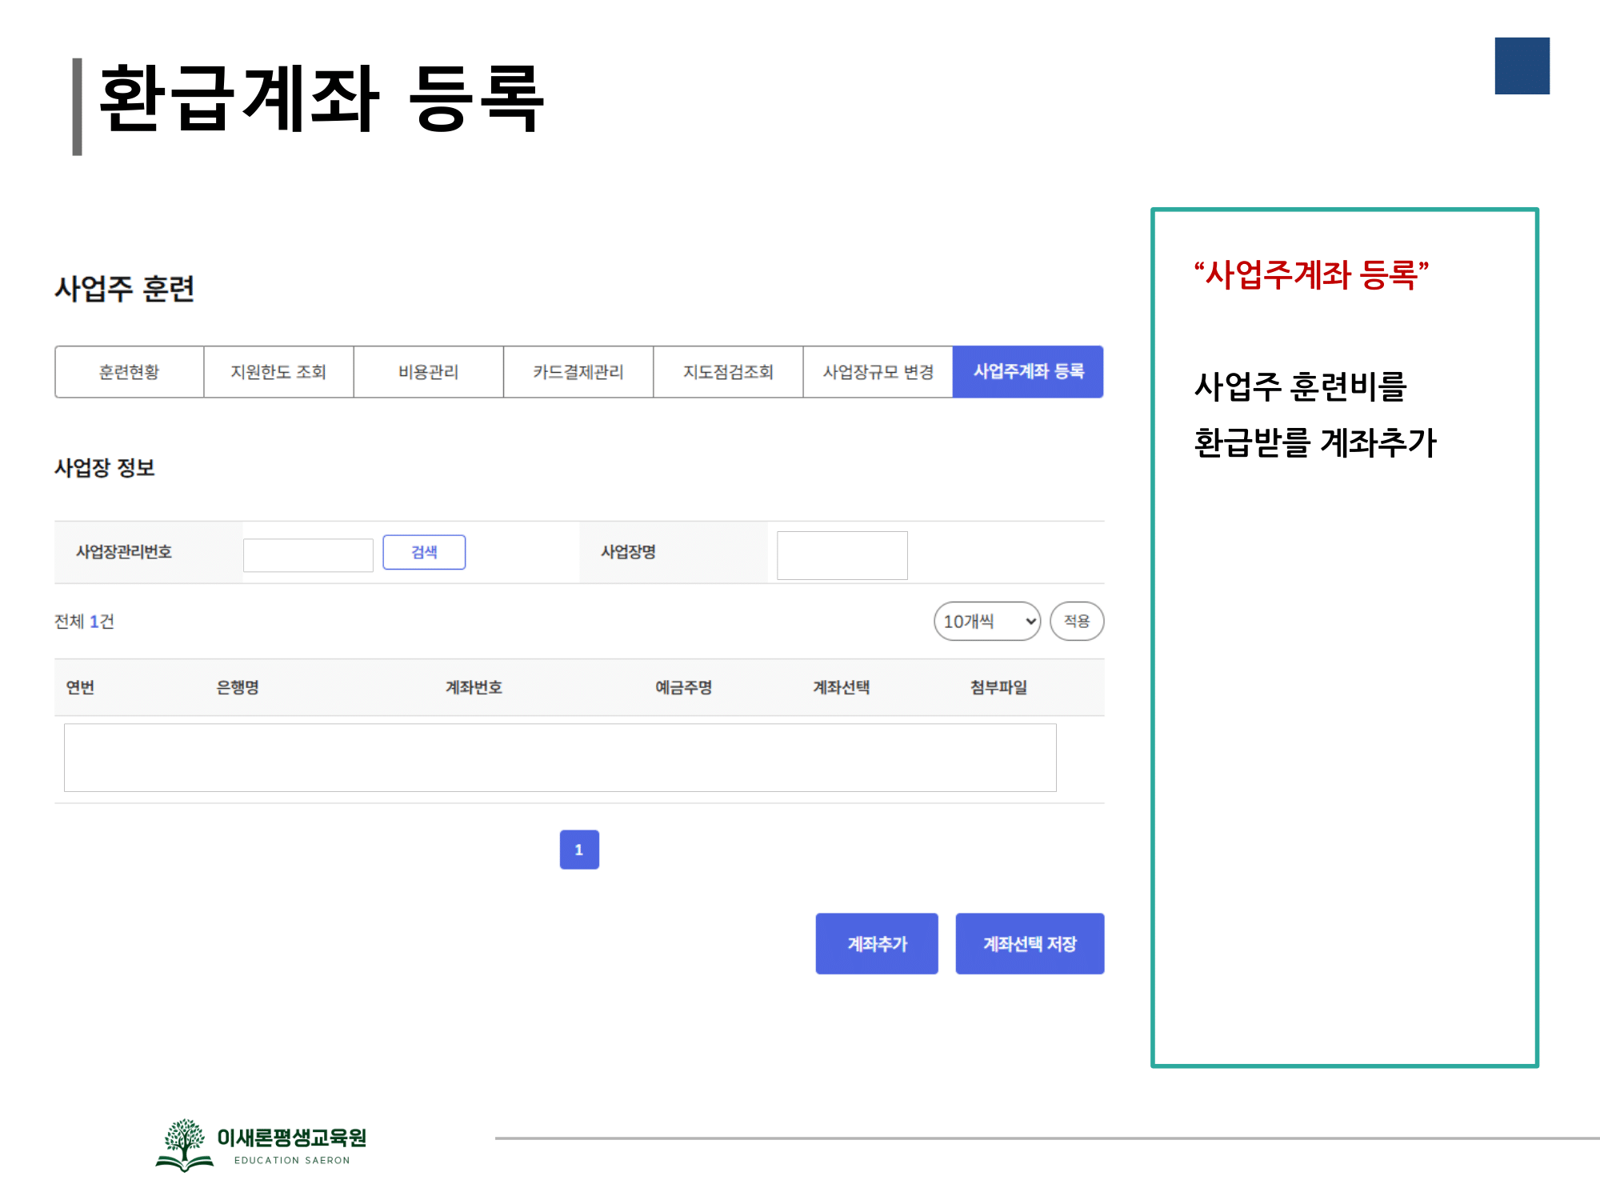Click the dark blue square in corner
This screenshot has width=1600, height=1200.
click(x=1522, y=66)
